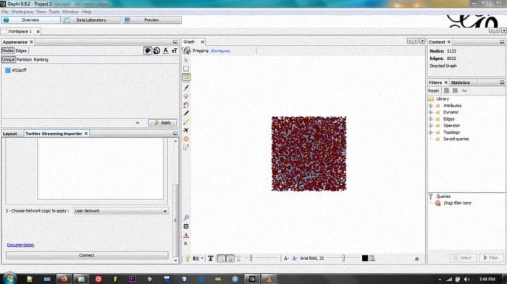
Task: Click the label font size slider
Action: click(x=343, y=258)
